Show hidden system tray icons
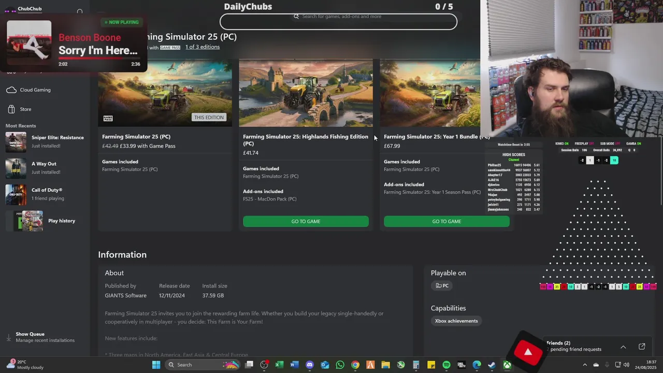This screenshot has height=373, width=663. 585,365
